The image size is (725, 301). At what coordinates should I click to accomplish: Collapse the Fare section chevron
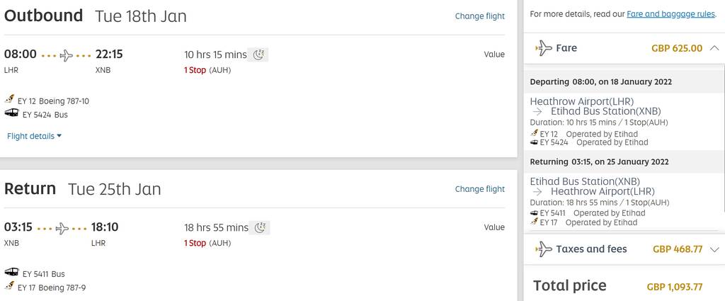tap(714, 48)
